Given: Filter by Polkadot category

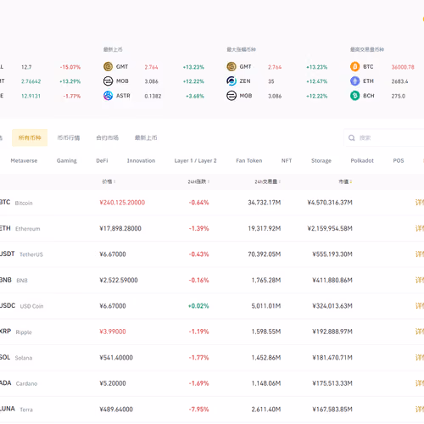Looking at the screenshot, I should [x=362, y=160].
